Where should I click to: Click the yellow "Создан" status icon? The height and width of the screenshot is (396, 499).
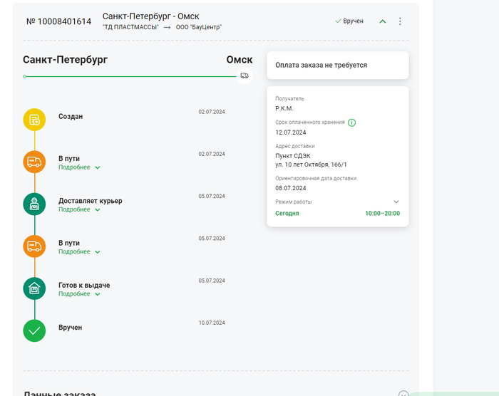pyautogui.click(x=34, y=120)
